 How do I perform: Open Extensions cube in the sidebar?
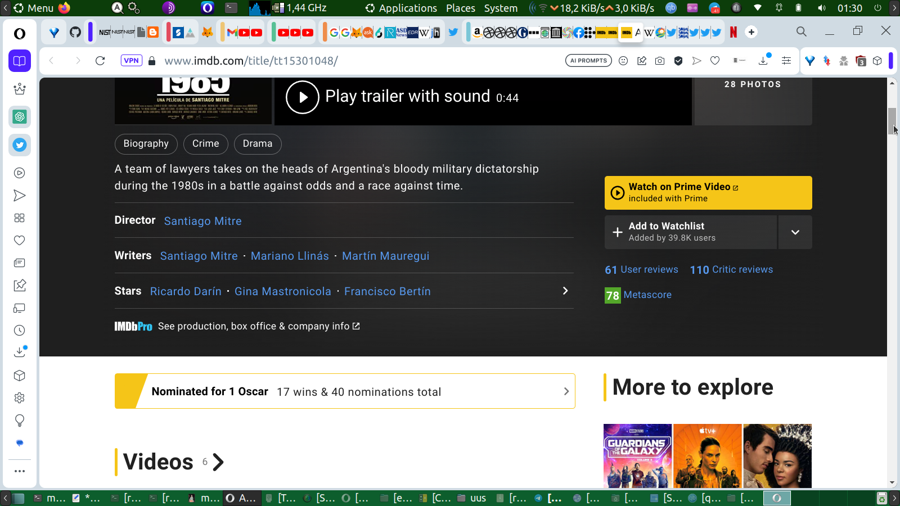pyautogui.click(x=20, y=376)
